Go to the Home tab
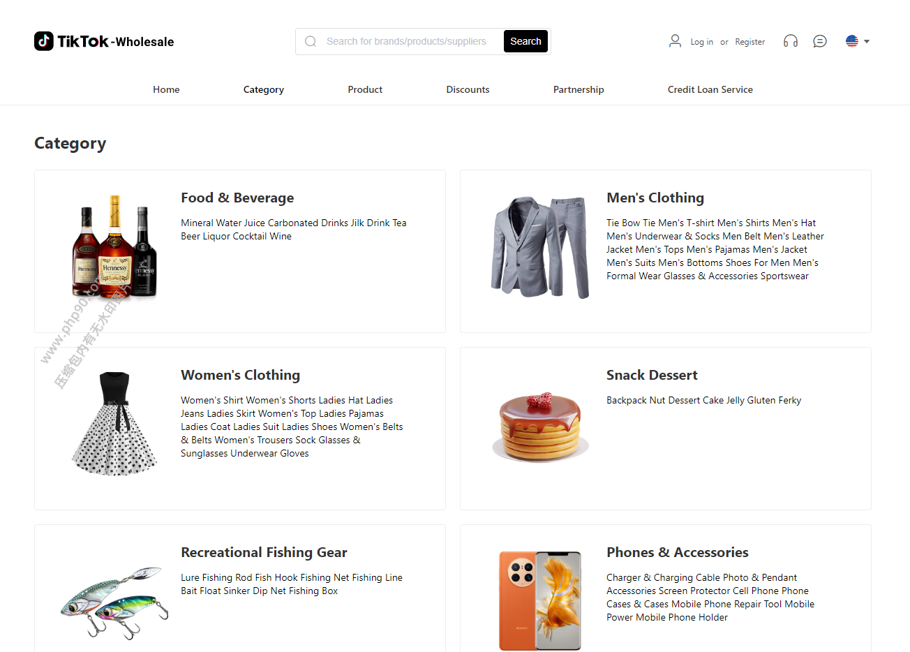Screen dimensions: 910x652 (x=166, y=89)
